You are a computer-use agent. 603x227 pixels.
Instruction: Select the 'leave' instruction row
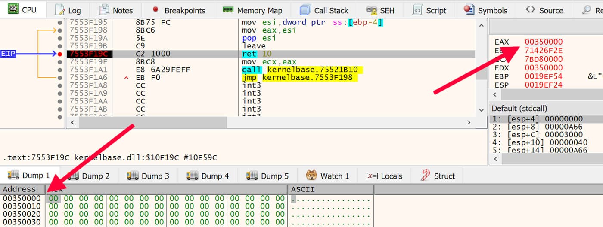[254, 46]
